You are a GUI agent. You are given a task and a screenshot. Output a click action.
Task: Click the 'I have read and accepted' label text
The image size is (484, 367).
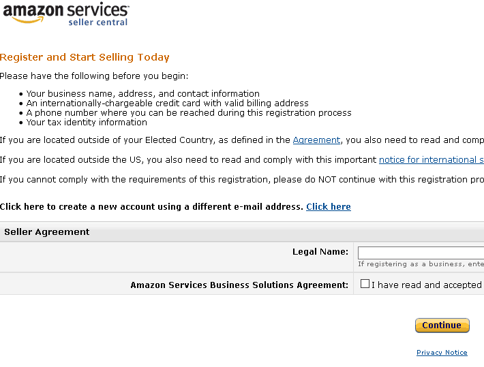tap(427, 285)
